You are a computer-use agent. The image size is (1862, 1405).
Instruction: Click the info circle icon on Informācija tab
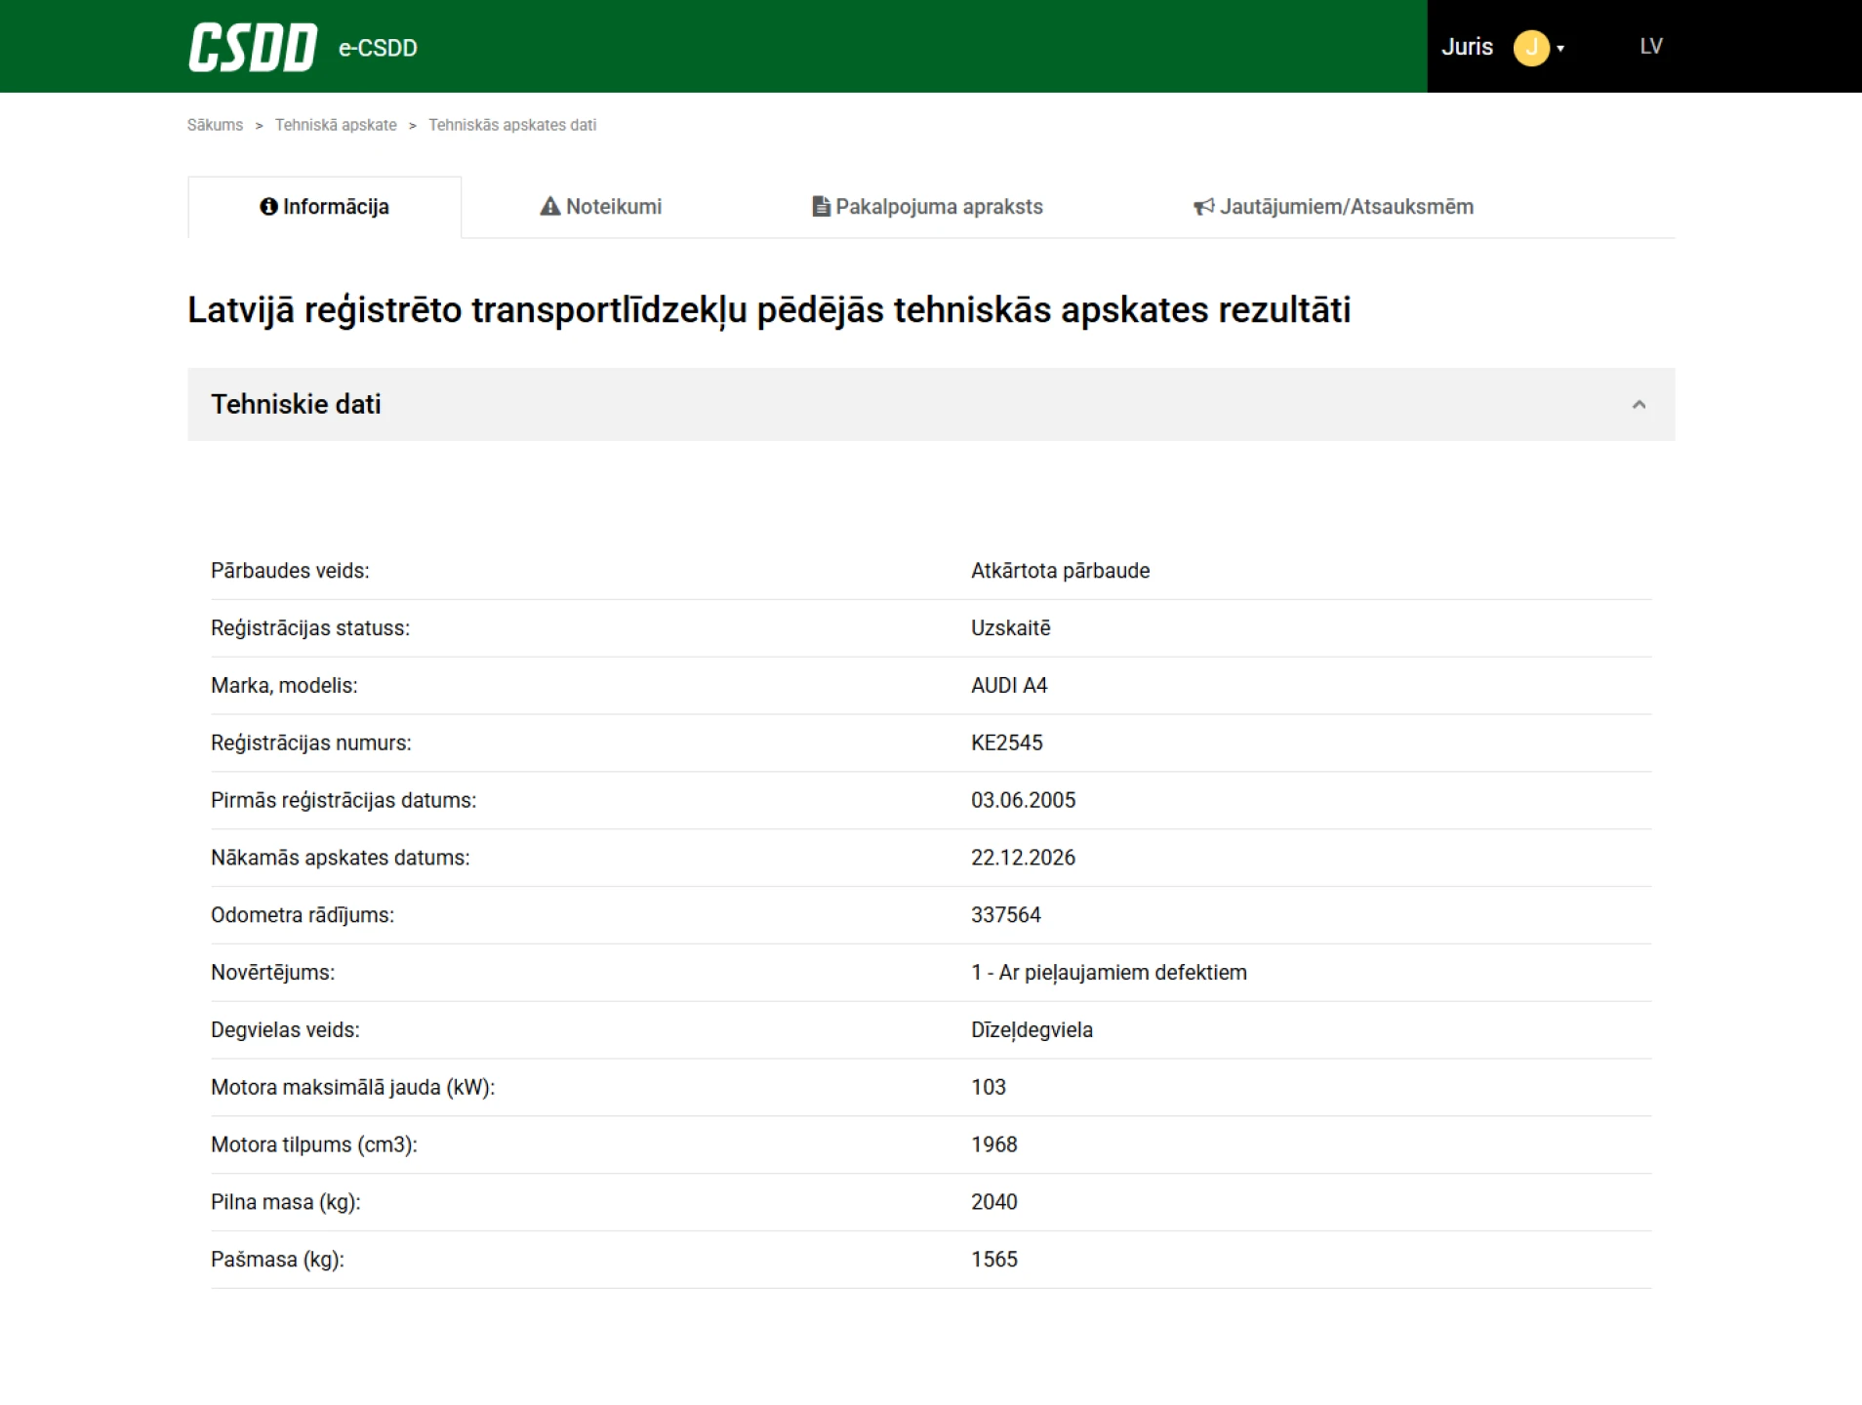point(268,207)
